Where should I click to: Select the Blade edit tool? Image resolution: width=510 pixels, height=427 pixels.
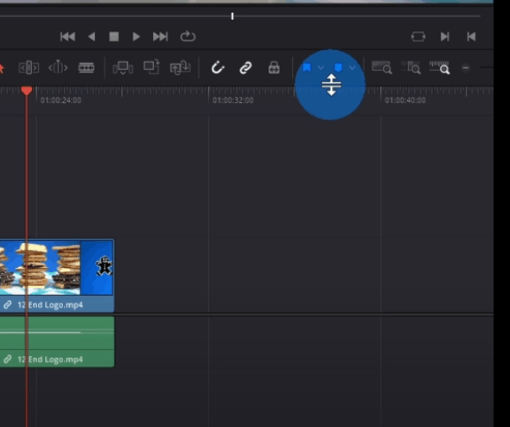[x=86, y=67]
